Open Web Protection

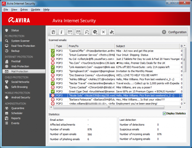[20, 66]
